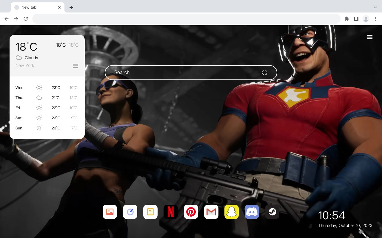Open the Snapchat shortcut icon

(232, 212)
